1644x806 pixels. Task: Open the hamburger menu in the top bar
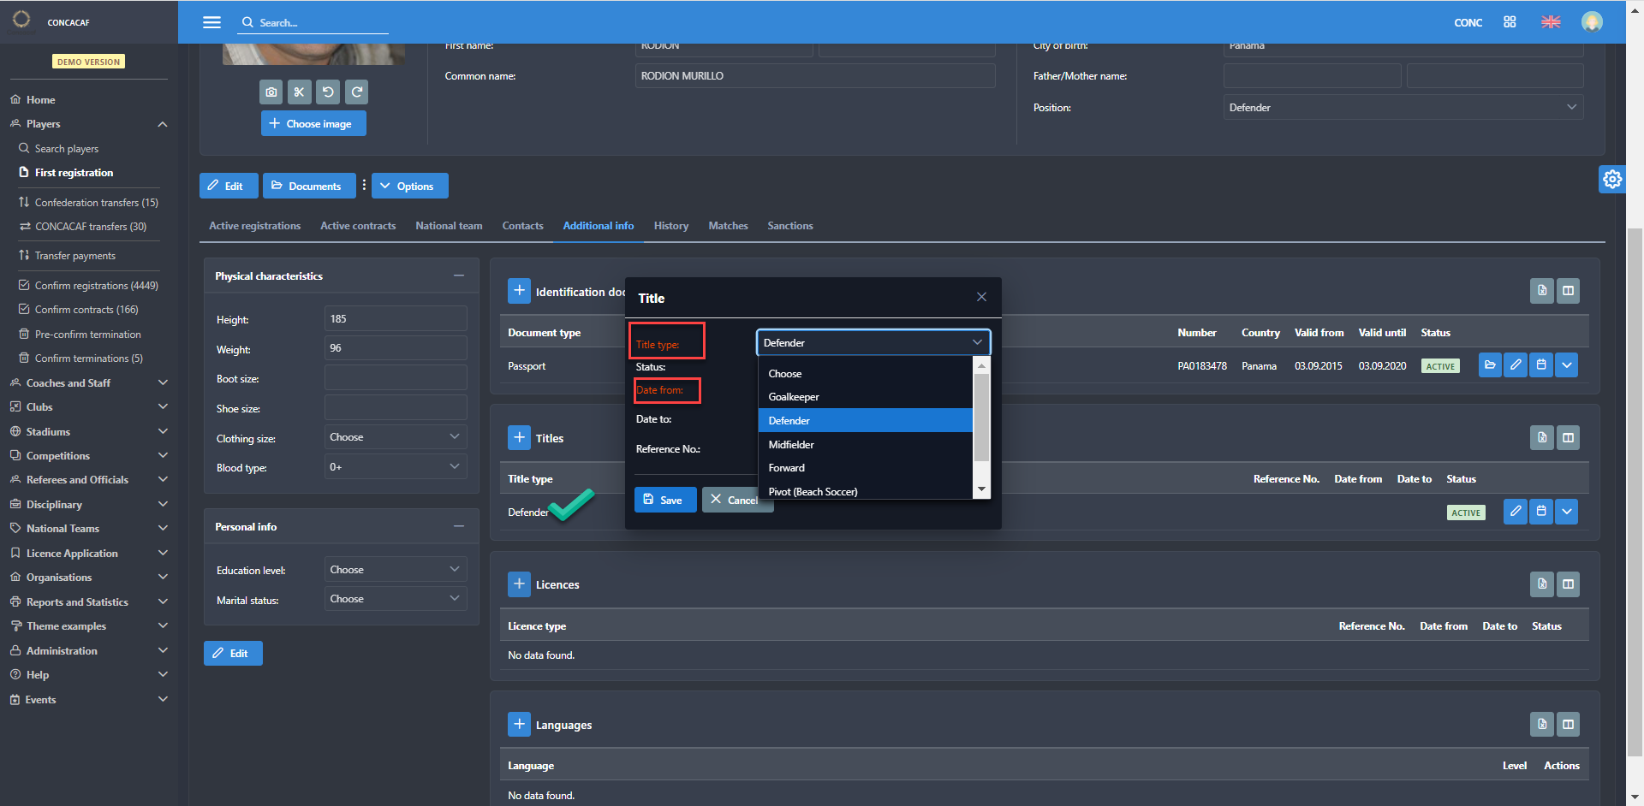[x=211, y=22]
